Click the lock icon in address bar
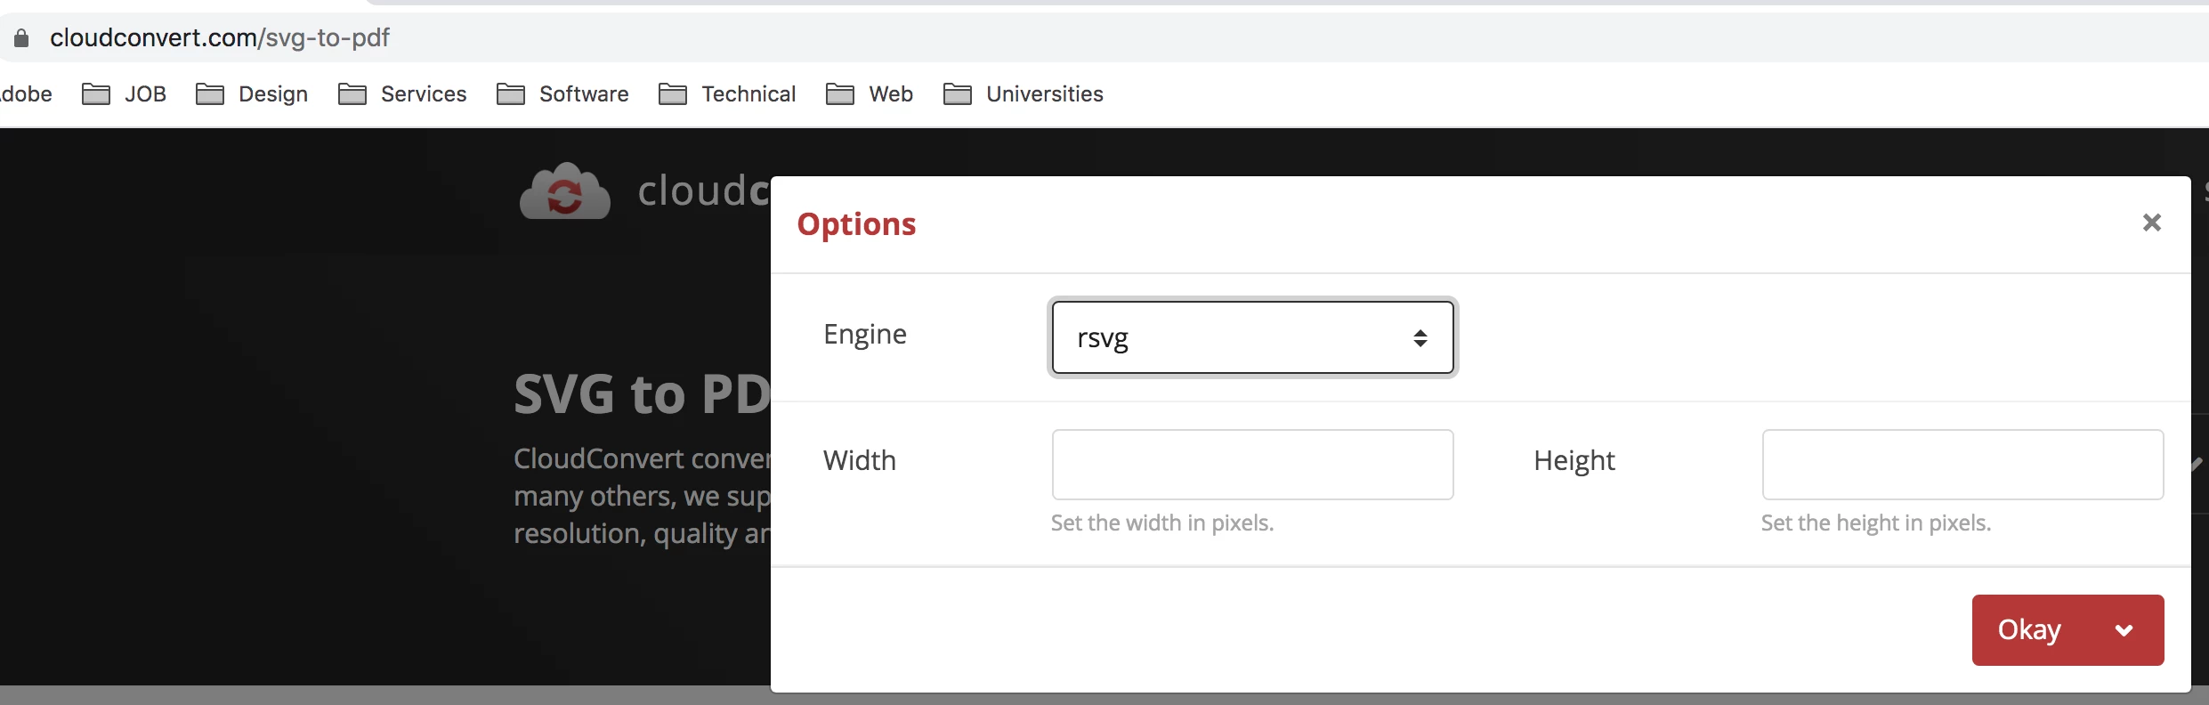Screen dimensions: 2209x705 click(x=21, y=37)
